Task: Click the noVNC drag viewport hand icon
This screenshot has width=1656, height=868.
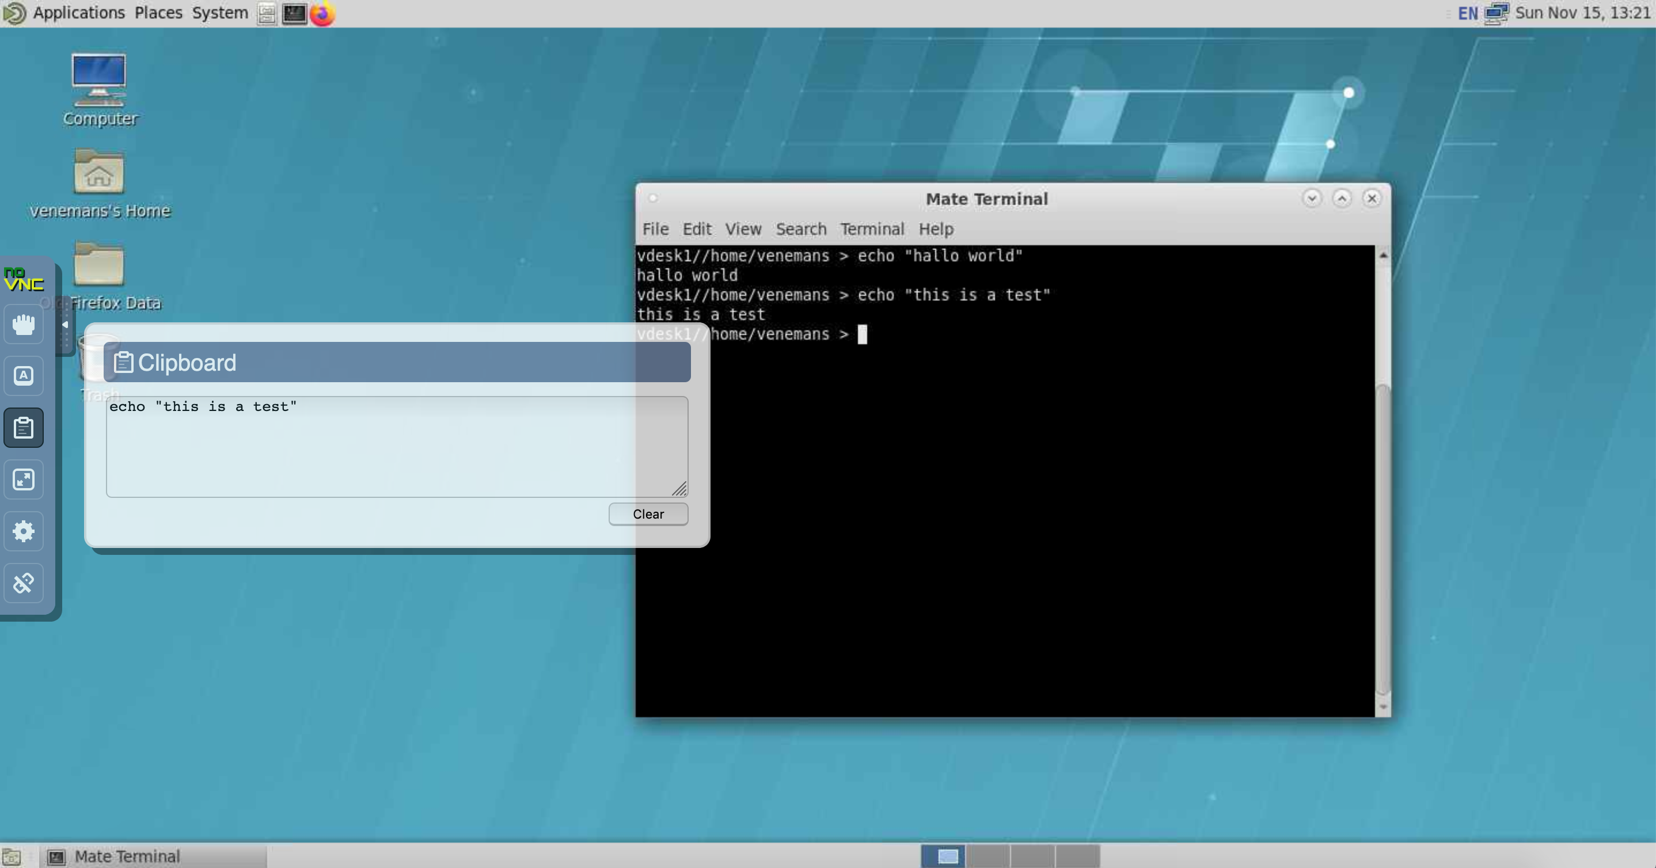Action: click(x=24, y=325)
